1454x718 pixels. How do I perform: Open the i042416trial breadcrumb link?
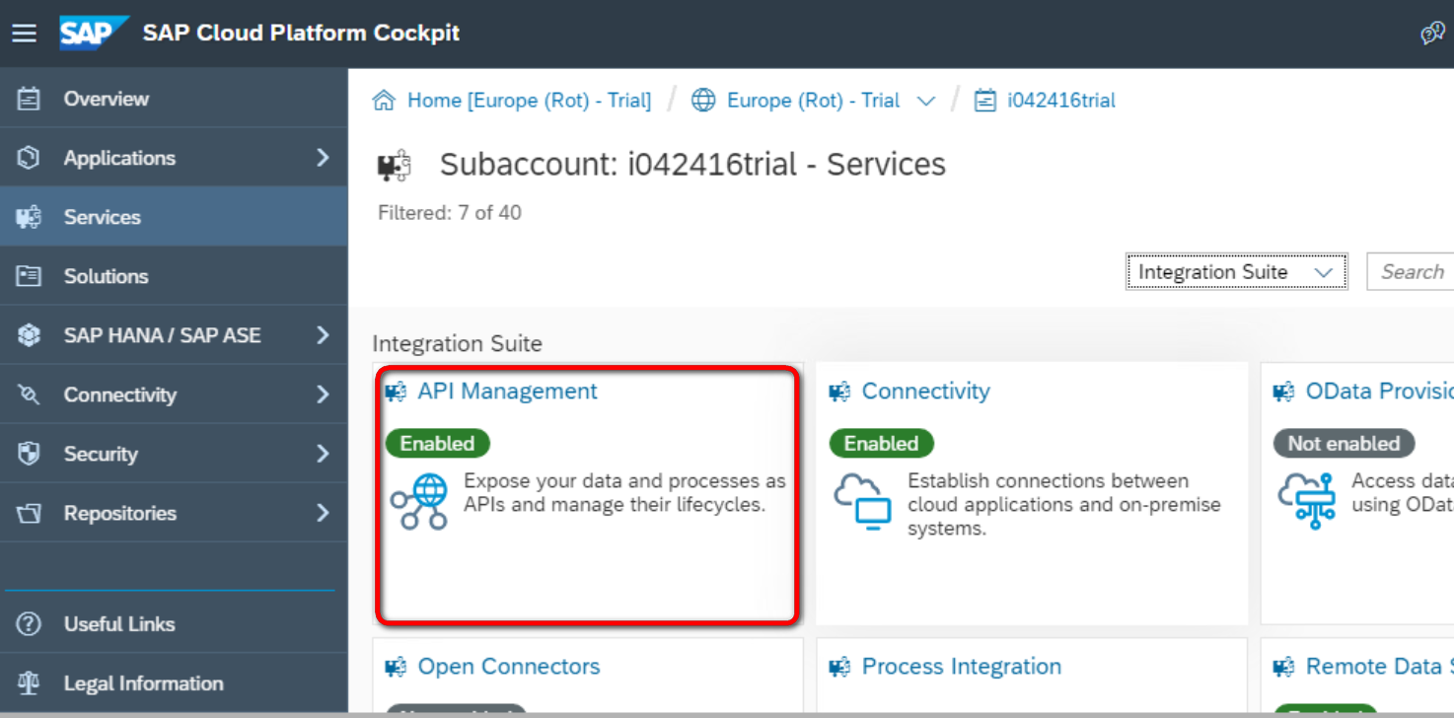[x=1060, y=101]
